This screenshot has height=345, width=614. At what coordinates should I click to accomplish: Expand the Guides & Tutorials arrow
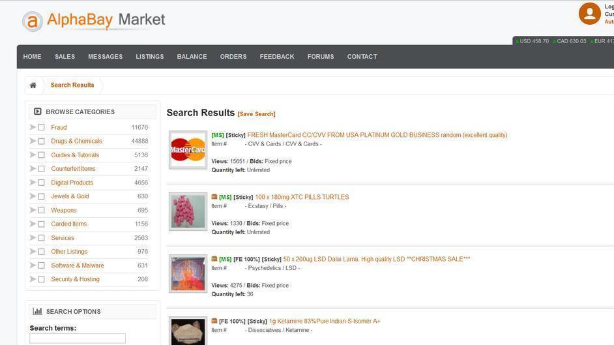click(33, 155)
